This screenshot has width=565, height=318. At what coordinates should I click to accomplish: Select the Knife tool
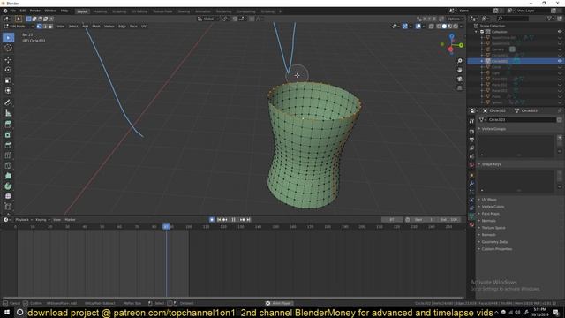pyautogui.click(x=8, y=166)
